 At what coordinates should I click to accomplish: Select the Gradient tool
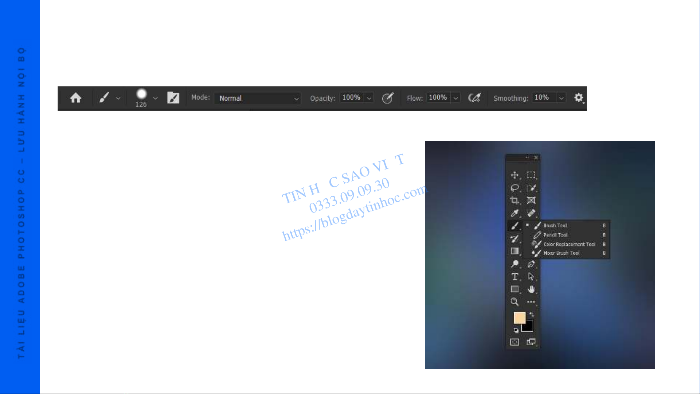[x=515, y=251]
